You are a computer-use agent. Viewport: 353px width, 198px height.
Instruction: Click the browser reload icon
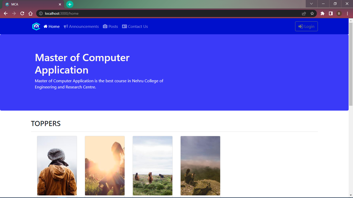[22, 13]
